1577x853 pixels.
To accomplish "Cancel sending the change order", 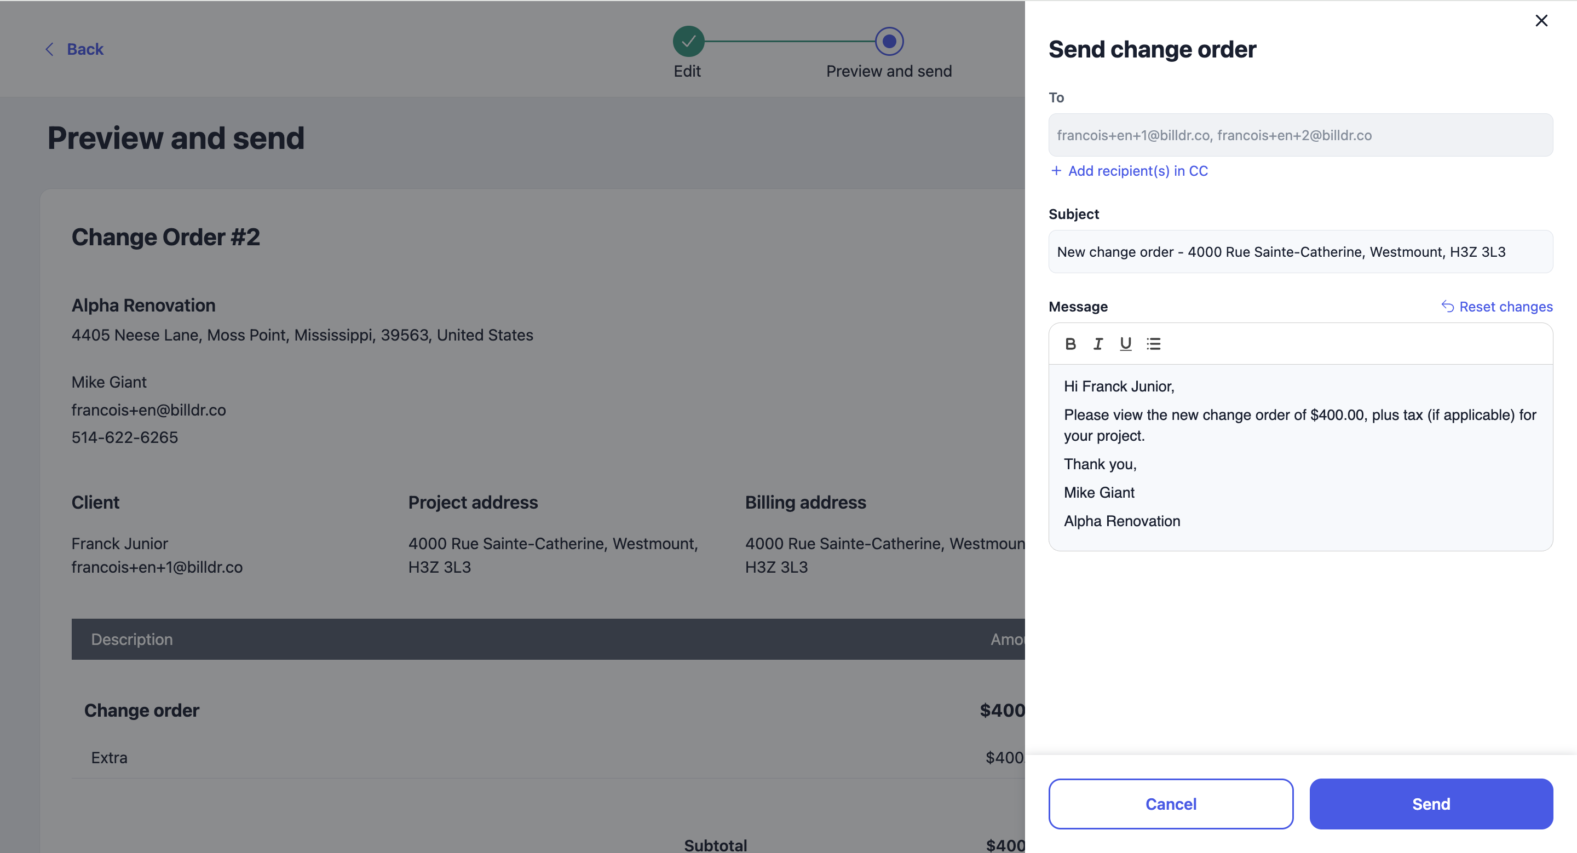I will 1171,803.
